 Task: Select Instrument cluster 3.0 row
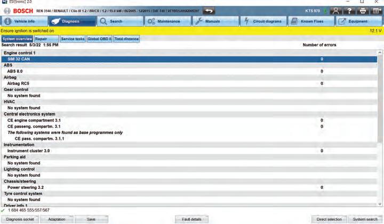click(189, 151)
